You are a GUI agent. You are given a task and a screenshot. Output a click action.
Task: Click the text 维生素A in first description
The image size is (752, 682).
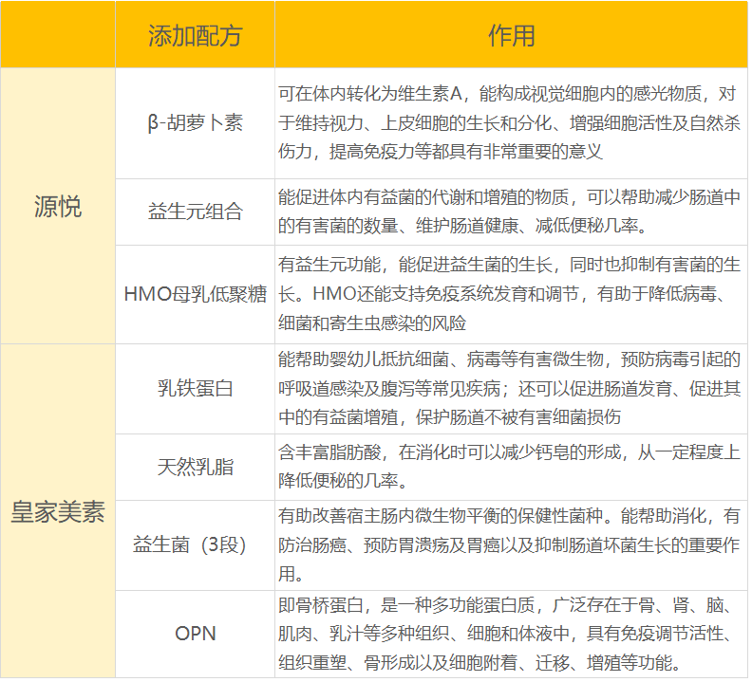426,95
